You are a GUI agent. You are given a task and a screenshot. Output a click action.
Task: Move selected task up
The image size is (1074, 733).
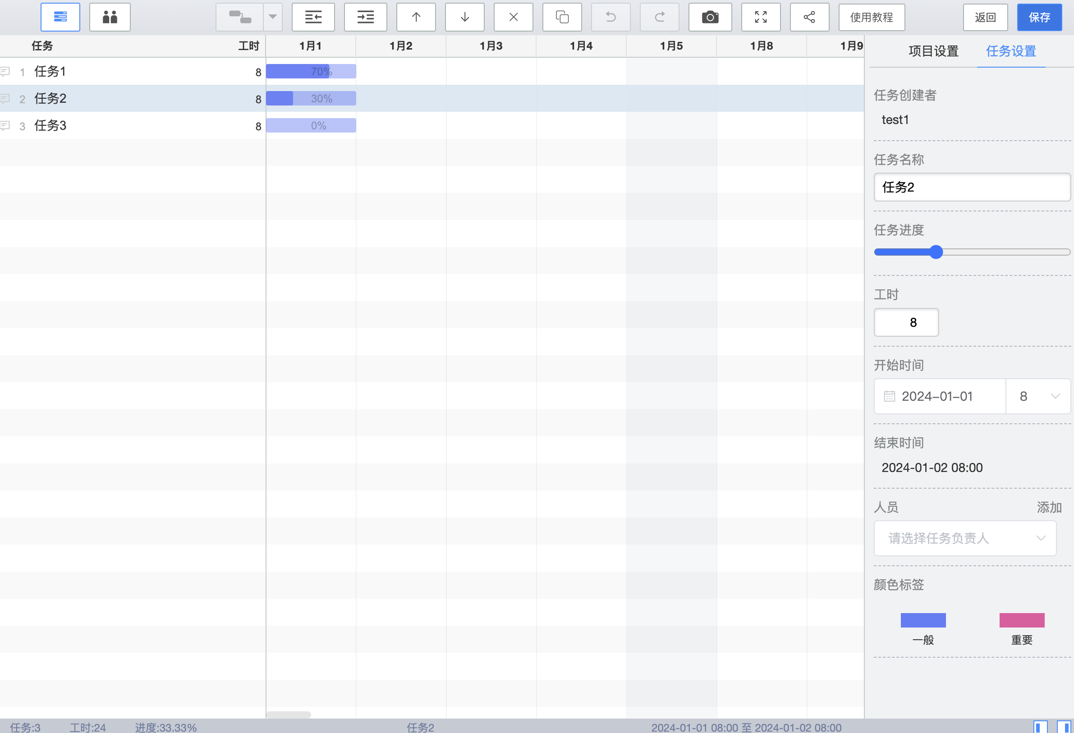coord(416,17)
